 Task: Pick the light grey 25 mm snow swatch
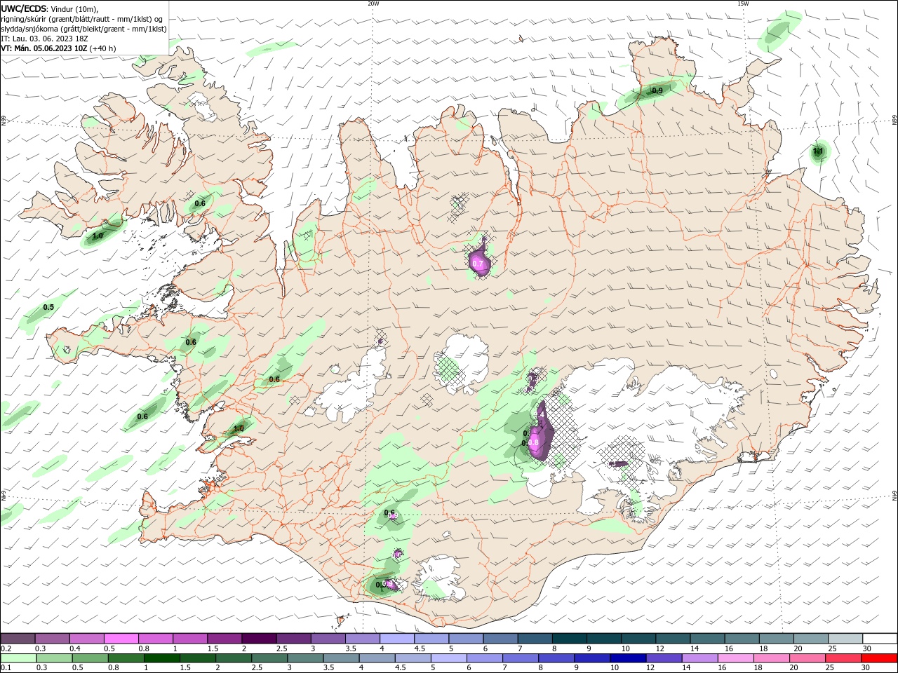point(845,639)
